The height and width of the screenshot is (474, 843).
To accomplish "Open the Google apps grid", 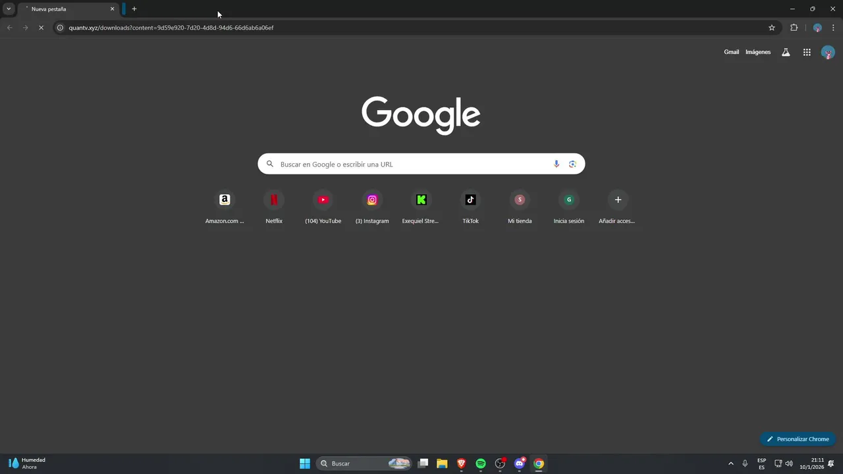I will click(x=807, y=52).
